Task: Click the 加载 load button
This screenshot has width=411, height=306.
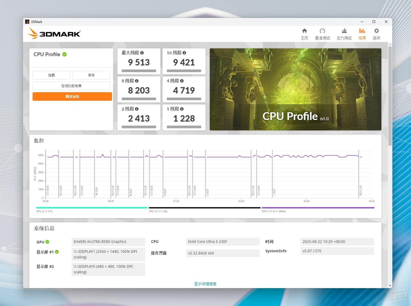Action: pyautogui.click(x=51, y=75)
